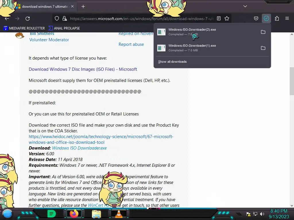Click the scrollbar up arrow
This screenshot has width=294, height=220.
pyautogui.click(x=292, y=35)
